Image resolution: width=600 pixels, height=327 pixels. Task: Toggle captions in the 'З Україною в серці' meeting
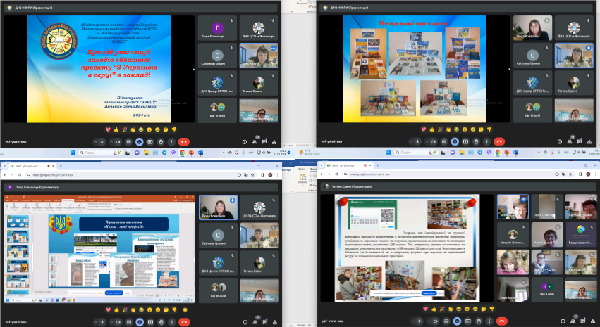click(x=128, y=141)
